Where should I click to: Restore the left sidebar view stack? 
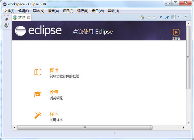tap(6, 19)
